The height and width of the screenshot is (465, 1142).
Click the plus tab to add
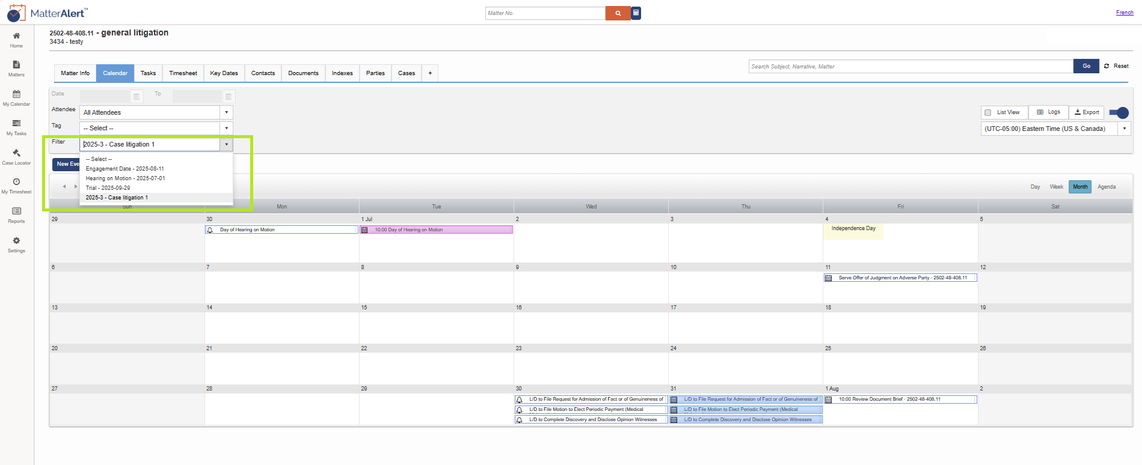click(x=430, y=73)
